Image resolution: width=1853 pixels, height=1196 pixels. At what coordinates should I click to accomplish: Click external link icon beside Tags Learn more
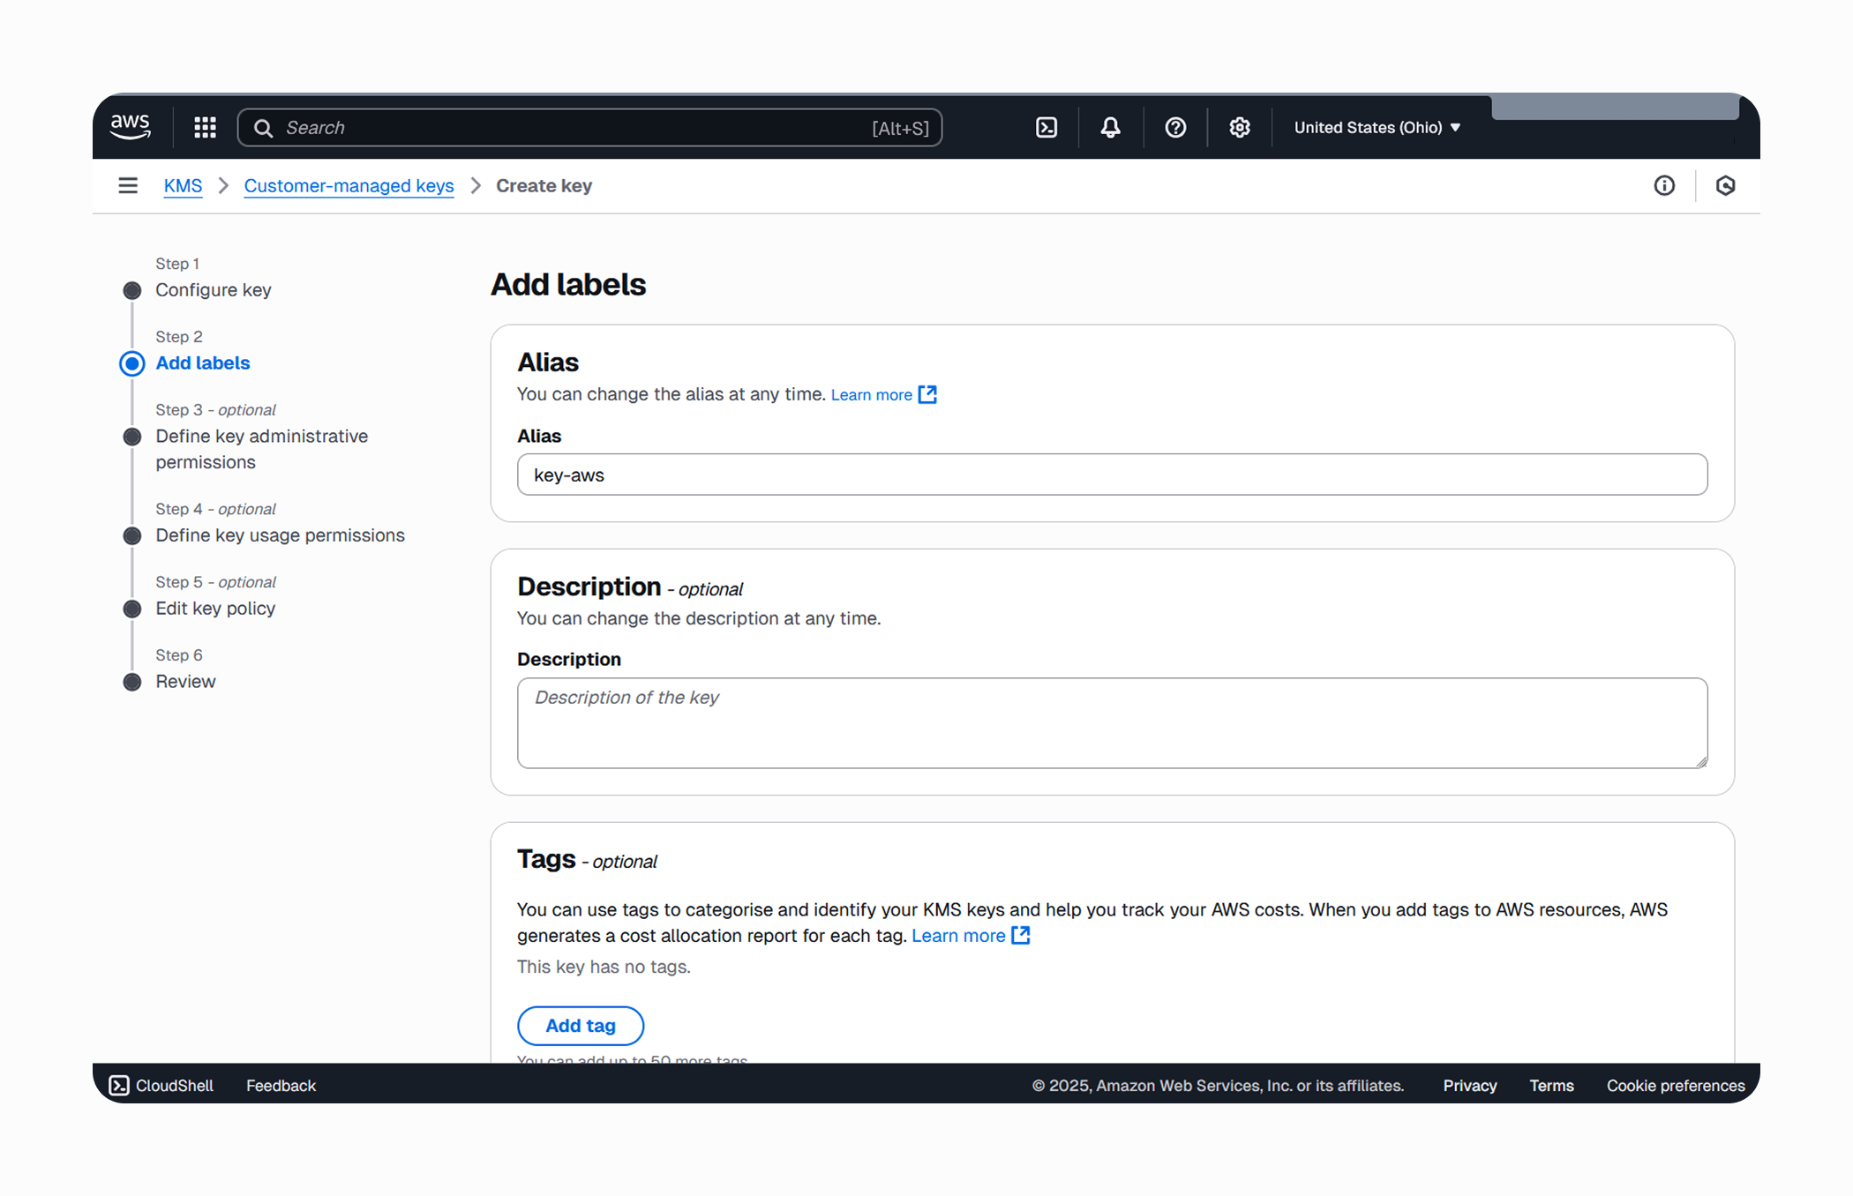tap(1021, 935)
